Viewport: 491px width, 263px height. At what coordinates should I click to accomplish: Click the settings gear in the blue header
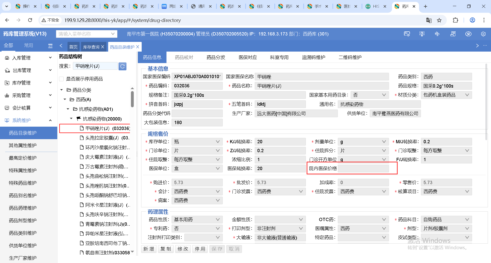tap(483, 34)
